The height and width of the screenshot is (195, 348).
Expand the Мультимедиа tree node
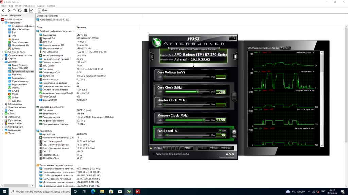coord(3,104)
